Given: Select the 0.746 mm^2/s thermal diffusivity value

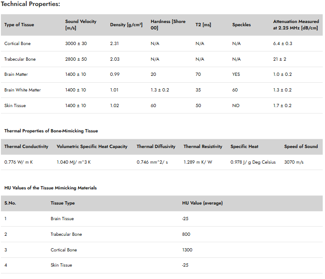Looking at the screenshot, I should click(152, 162).
